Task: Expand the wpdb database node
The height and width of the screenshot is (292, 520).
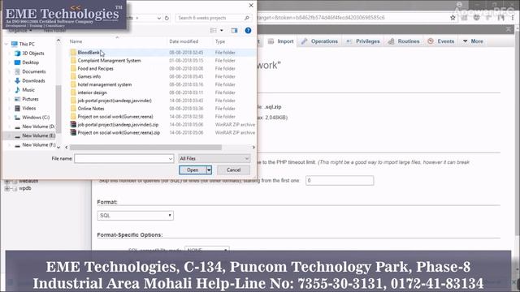Action: (7, 188)
